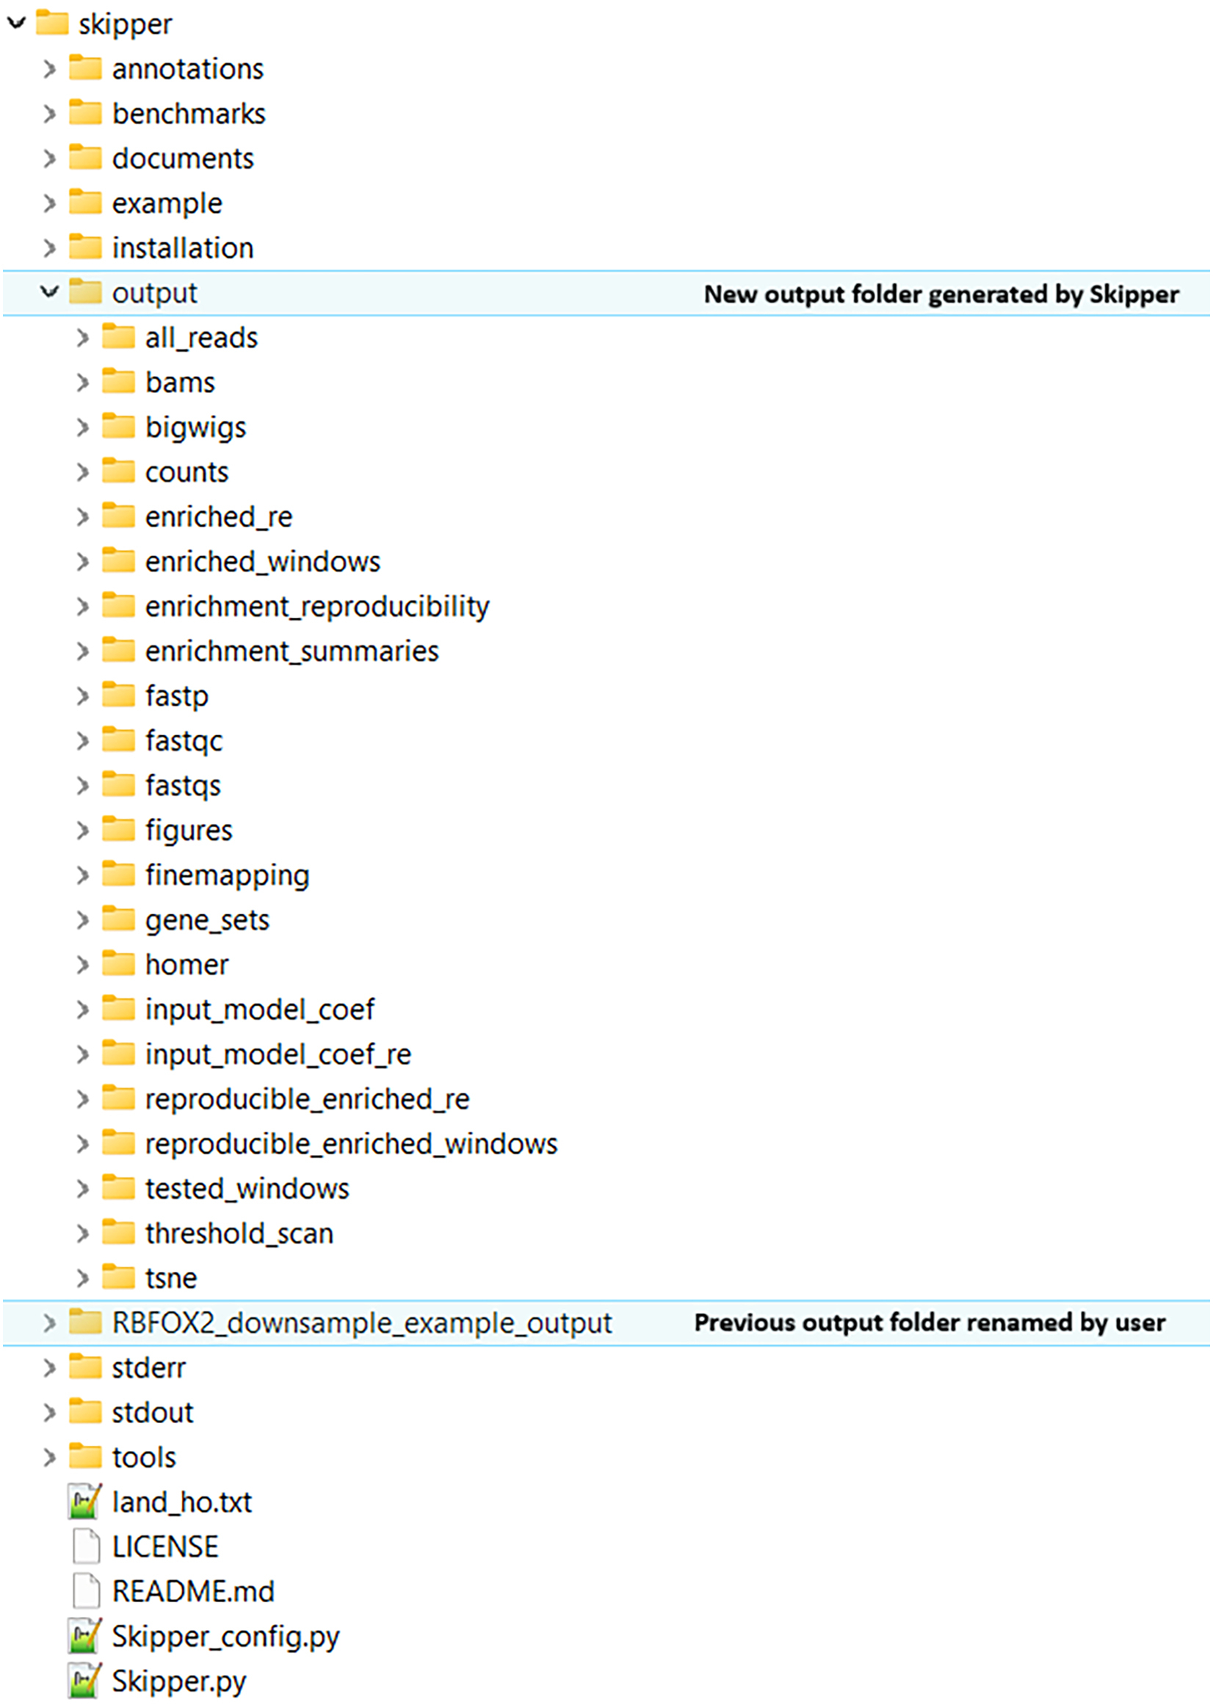
Task: Select the enrichment_reproducibility folder name
Action: [317, 607]
